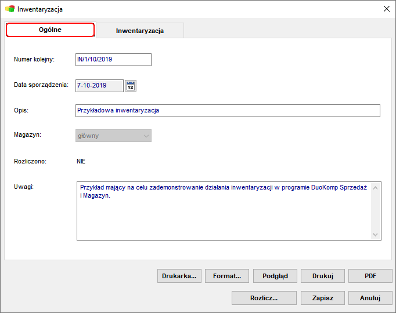The width and height of the screenshot is (396, 313).
Task: Click the Drukarka... button
Action: [x=179, y=276]
